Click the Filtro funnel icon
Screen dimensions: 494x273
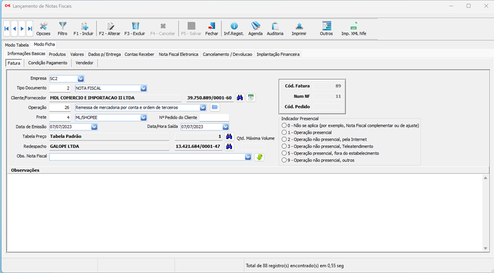coord(62,26)
